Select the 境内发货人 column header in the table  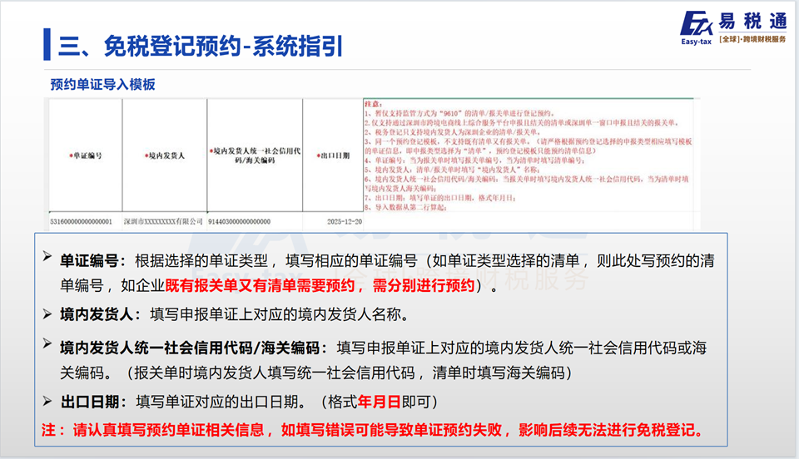coord(164,155)
